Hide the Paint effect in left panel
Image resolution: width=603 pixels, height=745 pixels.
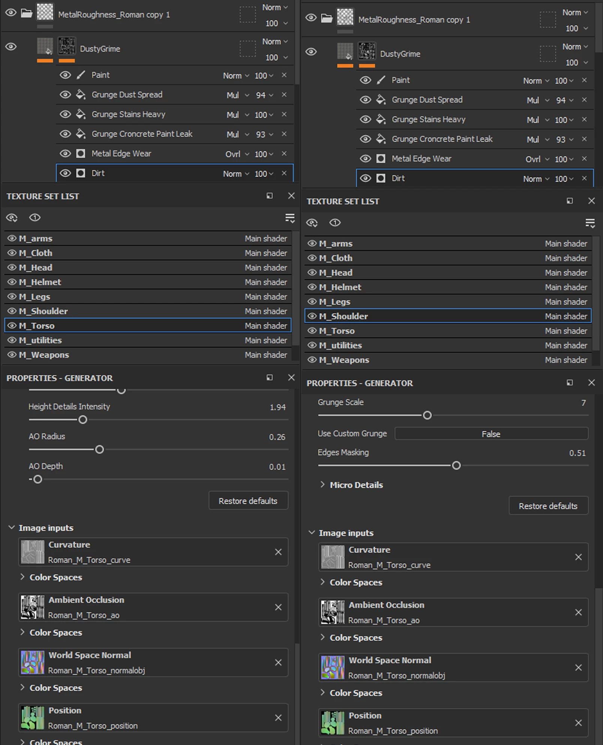click(x=65, y=75)
